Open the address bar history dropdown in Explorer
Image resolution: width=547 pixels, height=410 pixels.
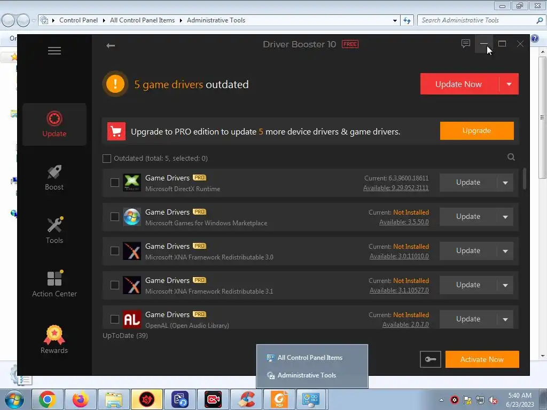(395, 21)
